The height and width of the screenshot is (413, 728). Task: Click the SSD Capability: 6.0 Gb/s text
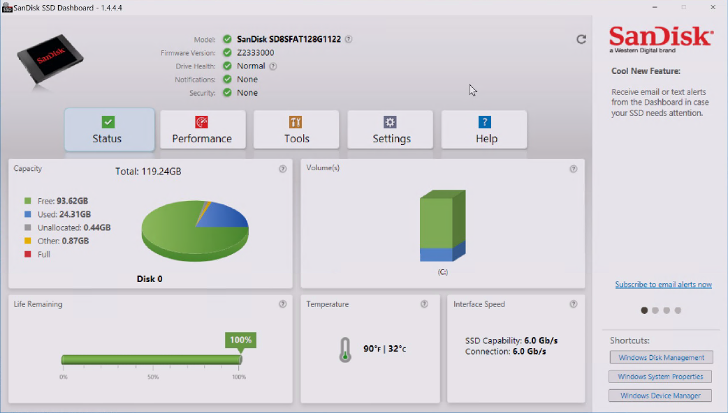511,340
